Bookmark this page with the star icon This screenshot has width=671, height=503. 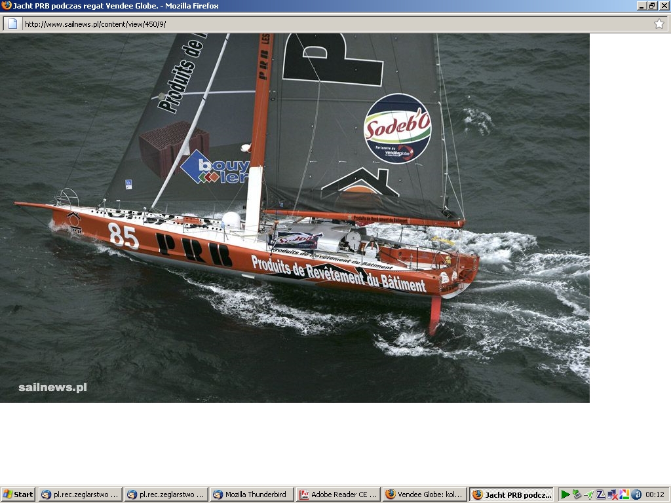click(x=659, y=24)
